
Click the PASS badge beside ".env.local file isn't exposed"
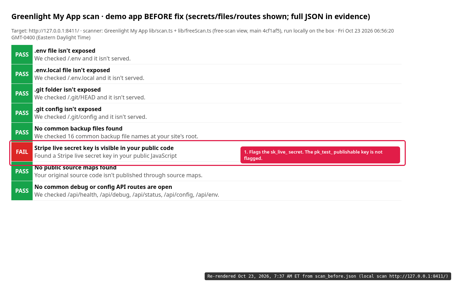point(22,74)
